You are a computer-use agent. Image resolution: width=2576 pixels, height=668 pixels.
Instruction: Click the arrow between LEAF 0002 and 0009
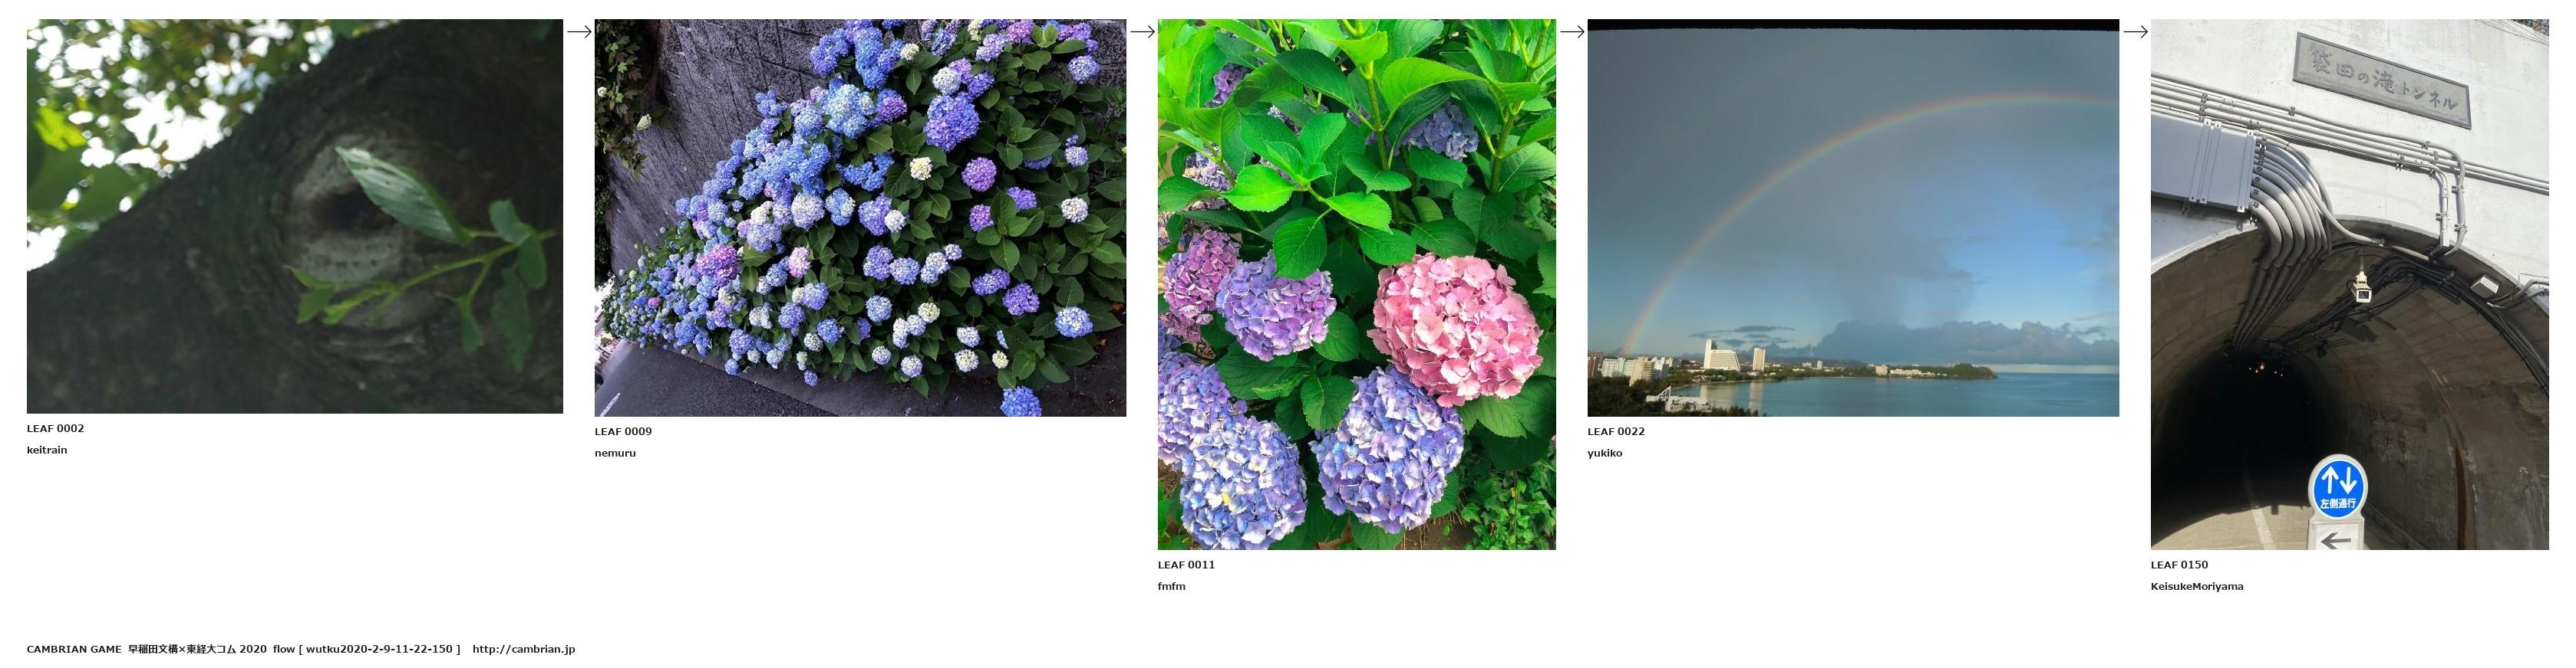click(x=579, y=32)
